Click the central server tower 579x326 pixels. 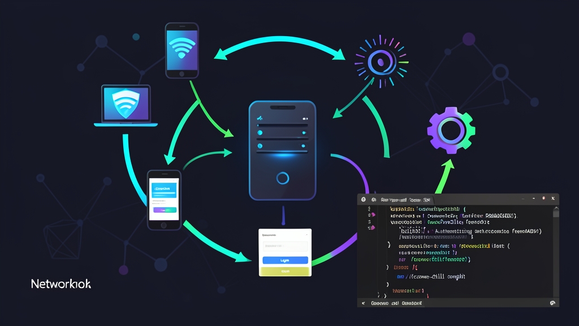pyautogui.click(x=283, y=151)
